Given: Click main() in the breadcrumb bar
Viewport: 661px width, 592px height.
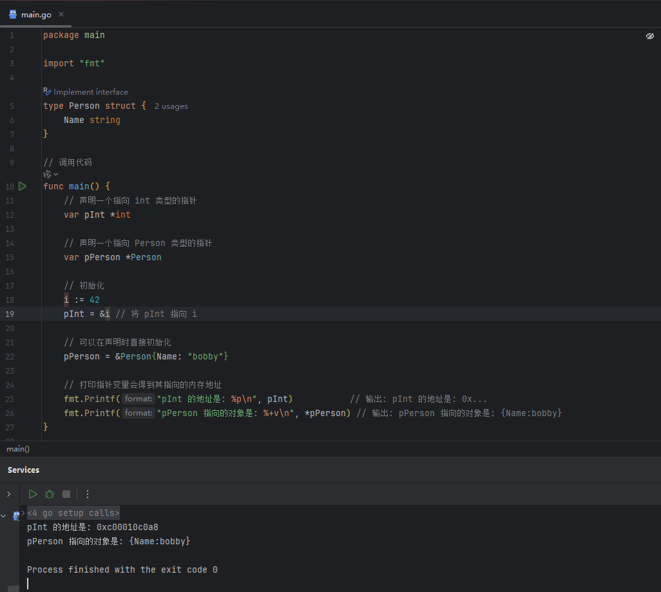Looking at the screenshot, I should (x=18, y=449).
